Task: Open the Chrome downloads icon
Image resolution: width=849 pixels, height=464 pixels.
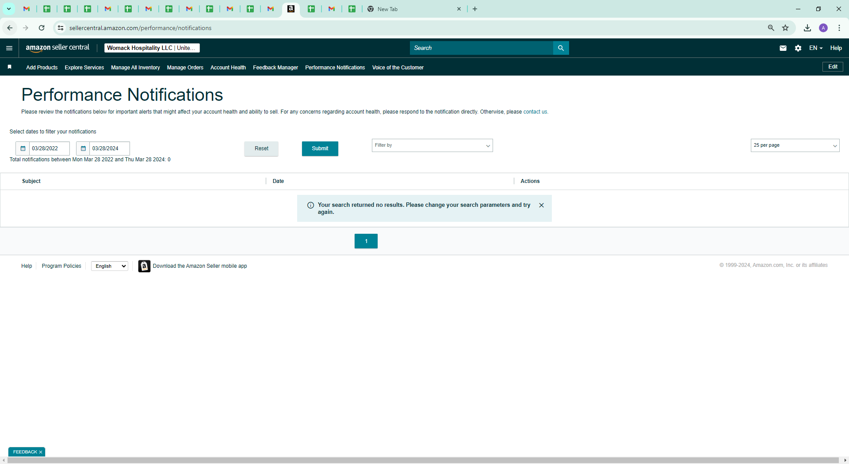Action: click(x=807, y=28)
